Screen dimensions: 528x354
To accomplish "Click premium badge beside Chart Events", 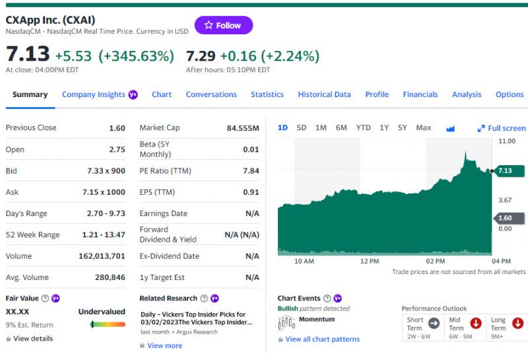I will click(337, 299).
